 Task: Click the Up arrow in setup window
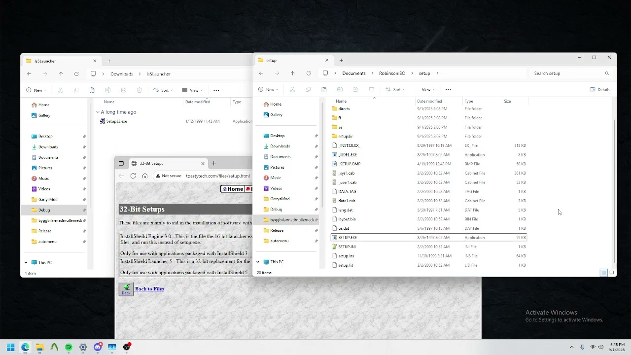click(x=293, y=73)
